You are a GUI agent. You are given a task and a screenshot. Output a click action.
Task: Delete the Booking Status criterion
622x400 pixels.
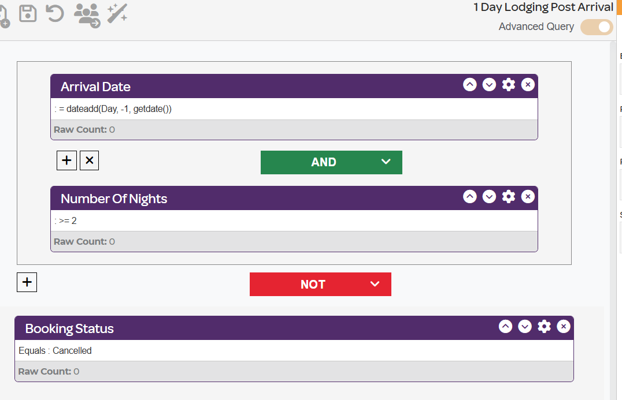tap(563, 326)
